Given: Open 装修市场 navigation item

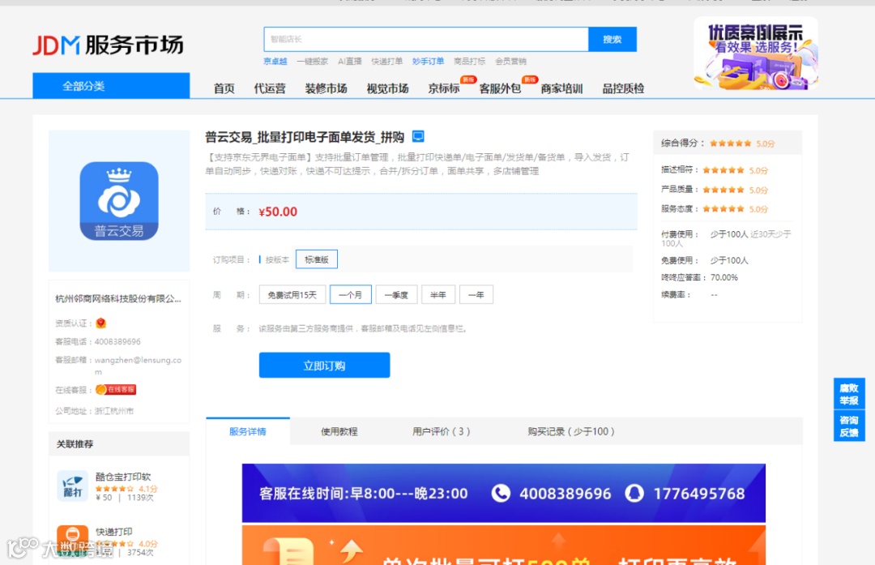Looking at the screenshot, I should pos(326,88).
